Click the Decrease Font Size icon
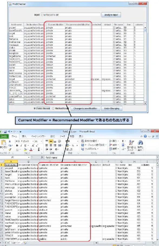159x246 pixels. coord(37,145)
